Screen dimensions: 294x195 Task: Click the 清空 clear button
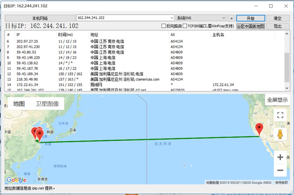pos(277,18)
